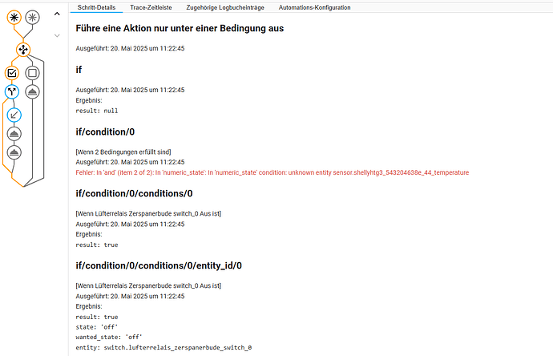Switch to Schritt-Details tab

(97, 7)
